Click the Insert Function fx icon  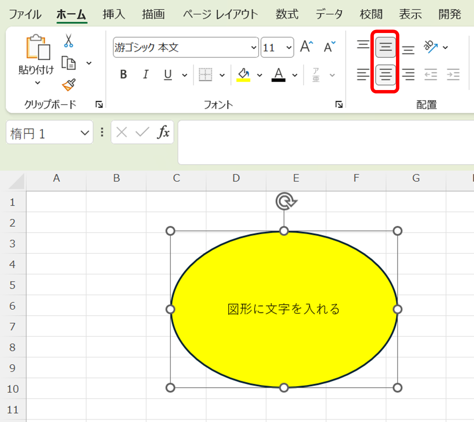pos(163,132)
